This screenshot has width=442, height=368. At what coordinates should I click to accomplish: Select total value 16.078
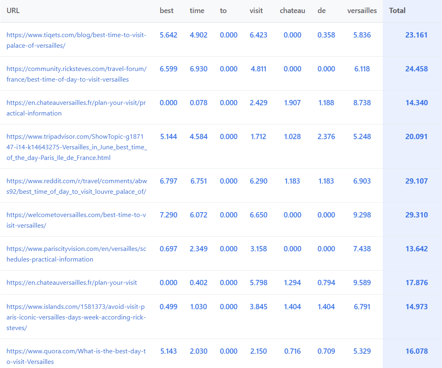tap(417, 351)
